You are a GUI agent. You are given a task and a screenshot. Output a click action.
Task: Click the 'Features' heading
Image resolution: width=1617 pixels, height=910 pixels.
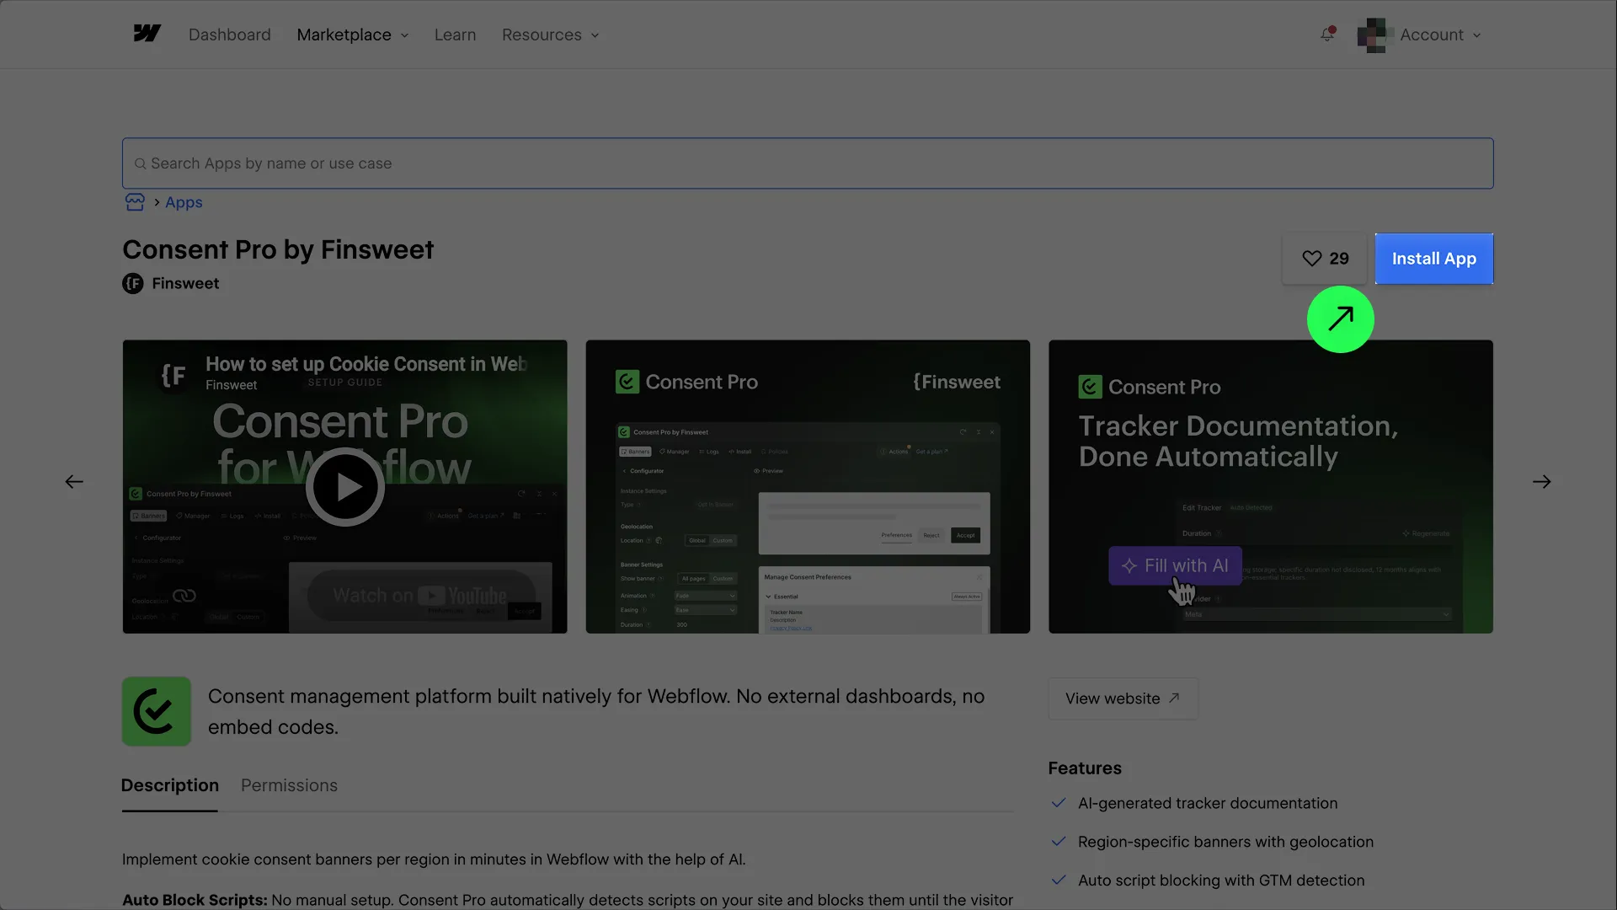pyautogui.click(x=1085, y=768)
